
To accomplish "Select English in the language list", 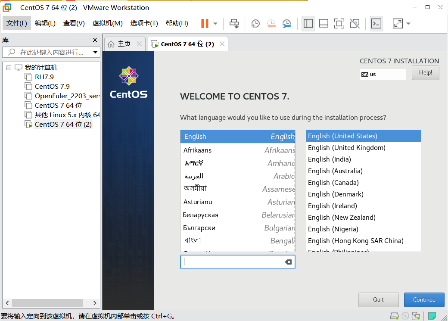I will 238,136.
